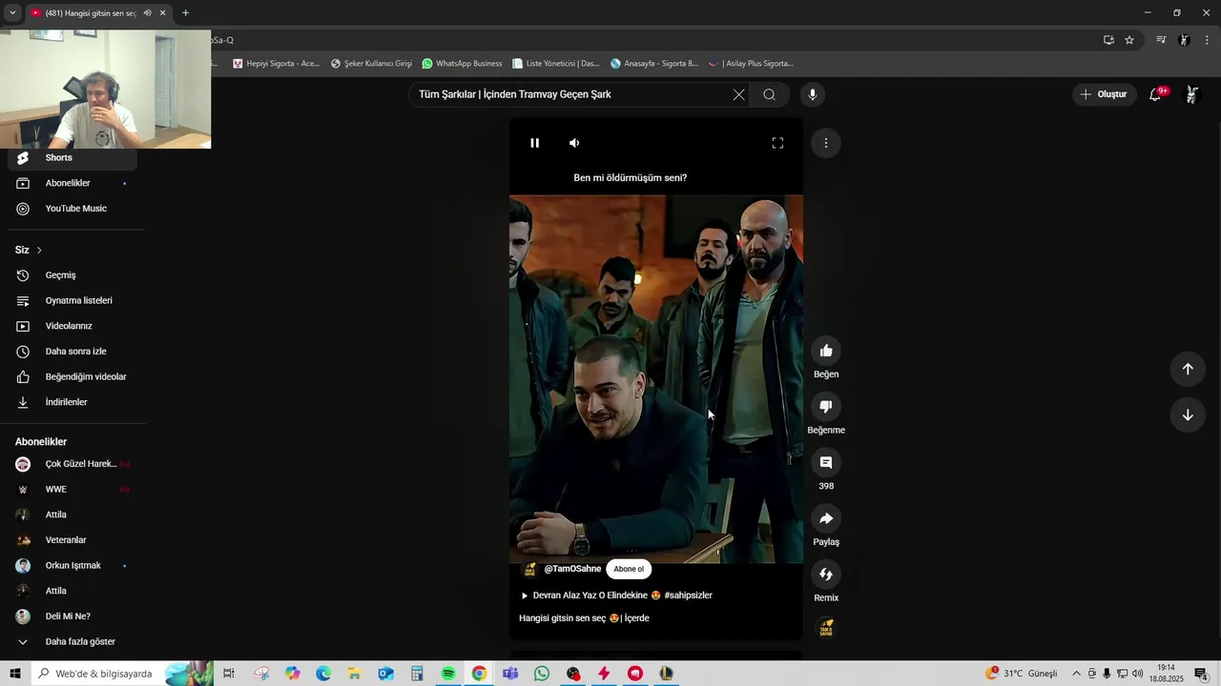Viewport: 1221px width, 686px height.
Task: Close the YouTube browser tab
Action: [x=162, y=13]
